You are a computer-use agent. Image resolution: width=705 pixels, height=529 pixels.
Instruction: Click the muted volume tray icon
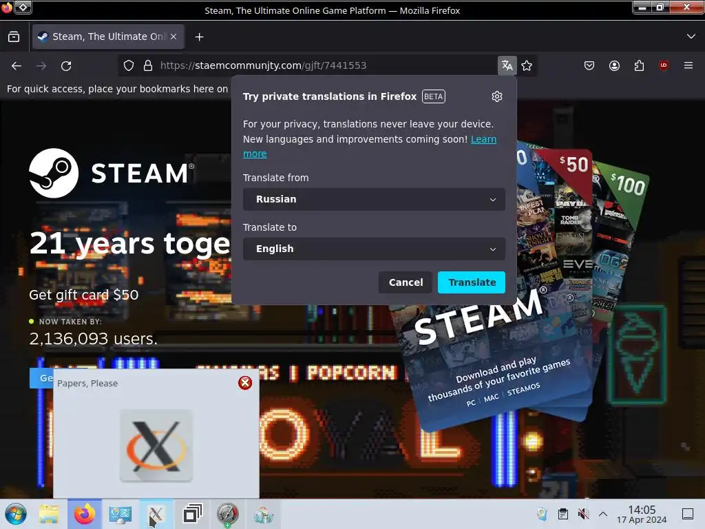pyautogui.click(x=583, y=514)
